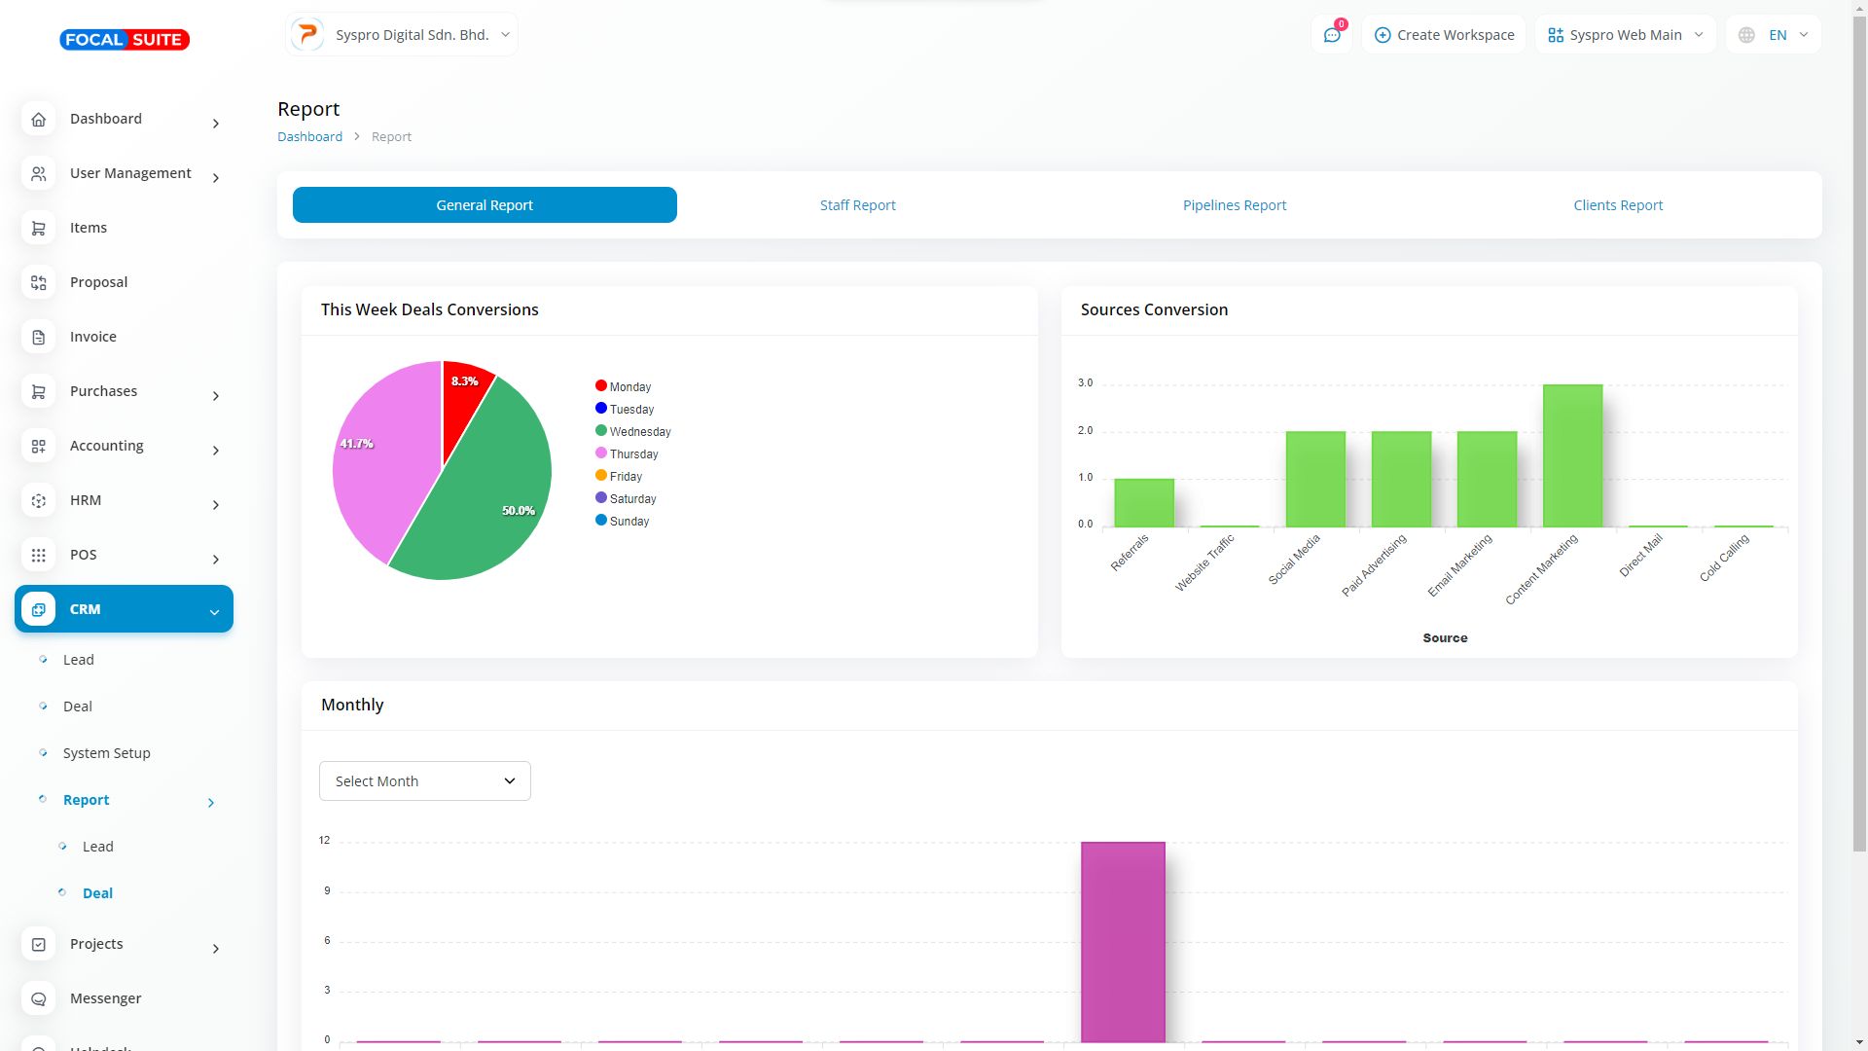Click the Dashboard home icon in sidebar
The image size is (1868, 1051).
39,120
